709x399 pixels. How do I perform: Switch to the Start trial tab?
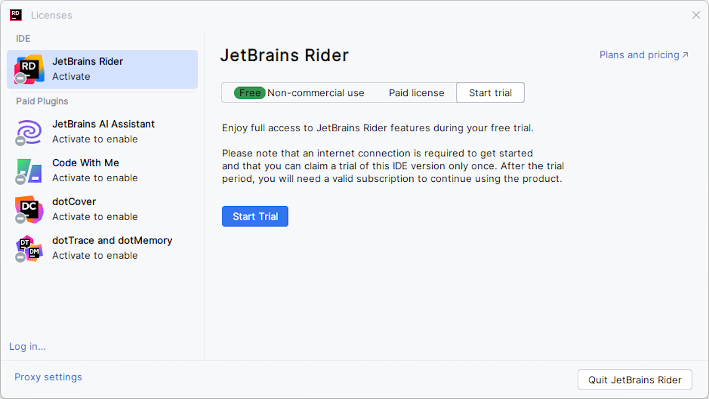(x=490, y=93)
